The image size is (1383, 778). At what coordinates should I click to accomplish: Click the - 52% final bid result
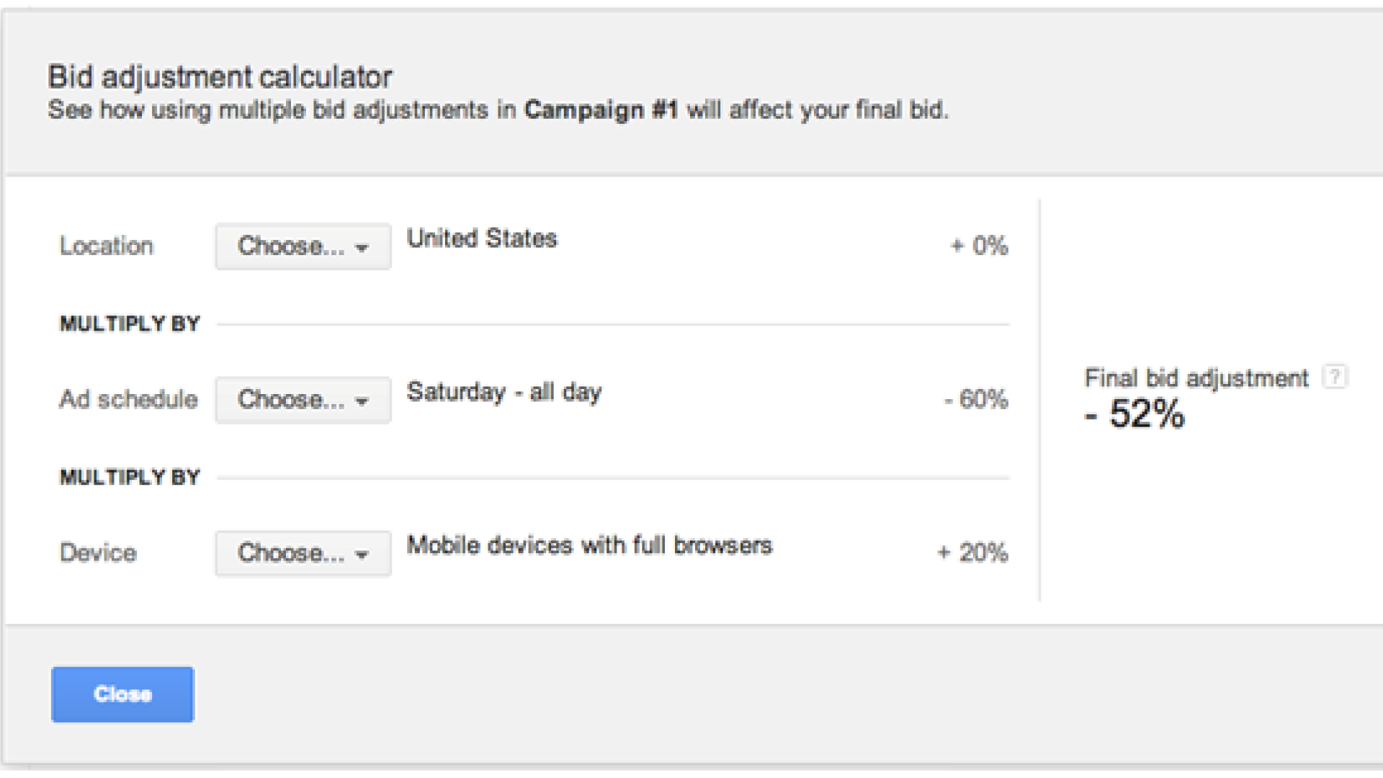click(x=1134, y=414)
